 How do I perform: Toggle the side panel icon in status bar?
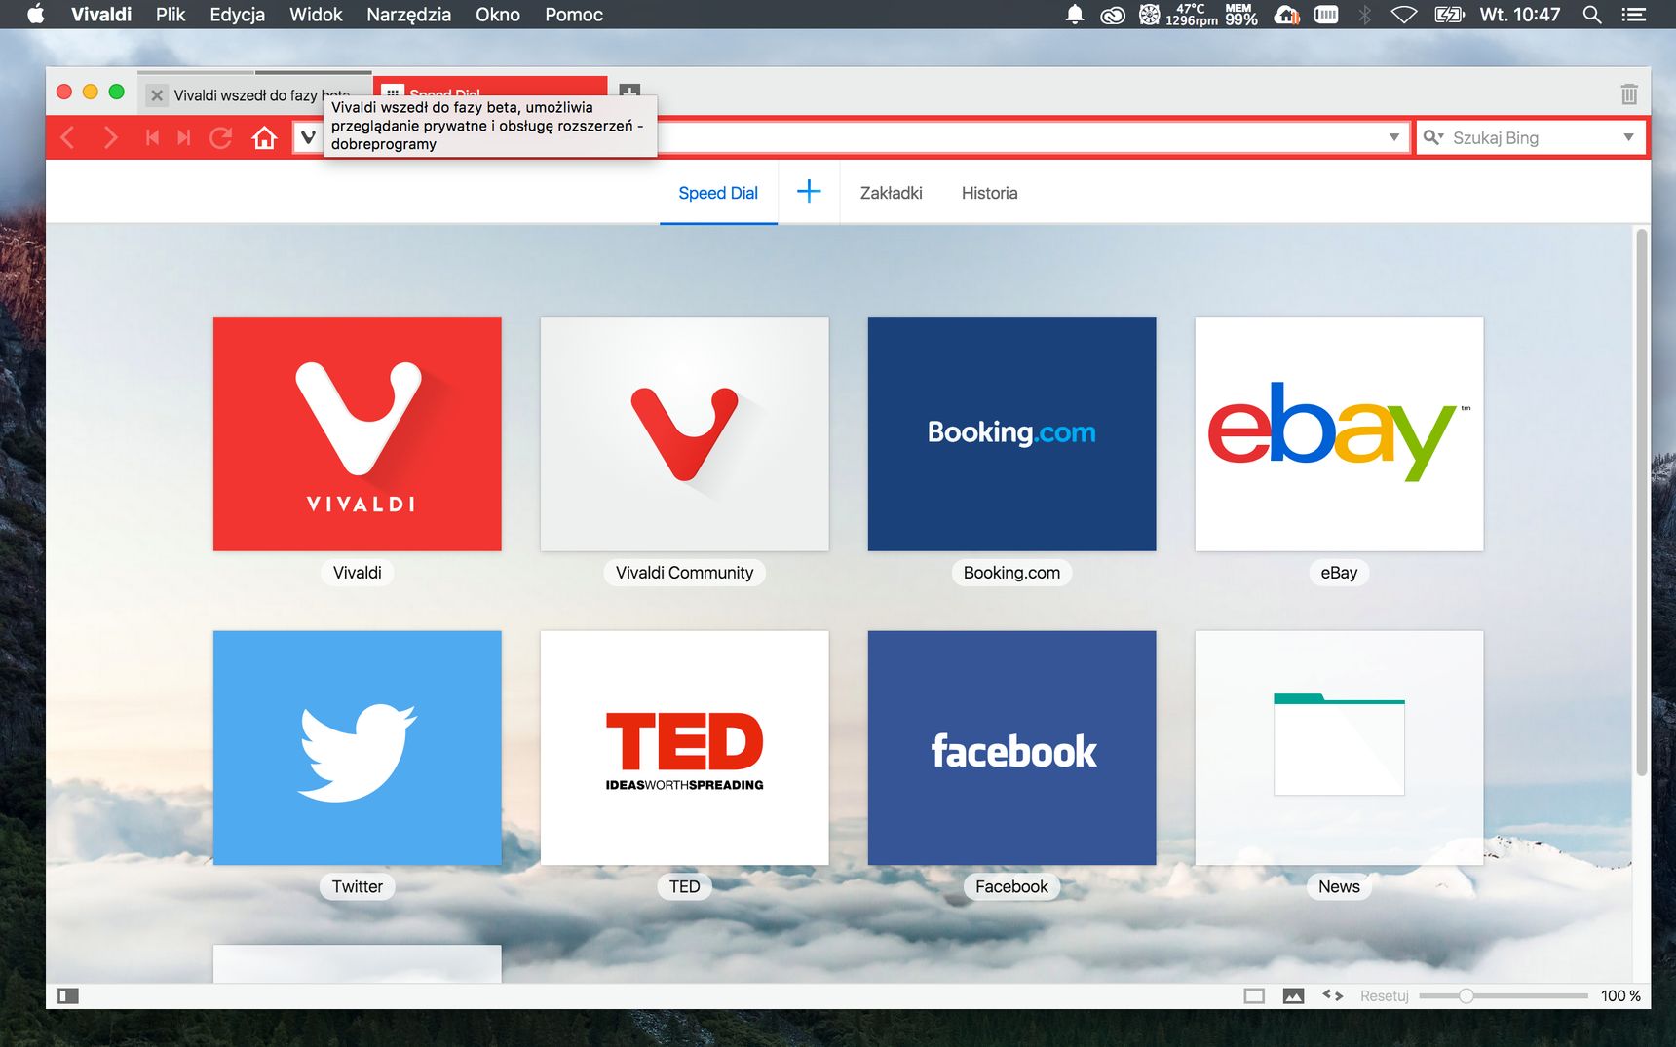point(68,995)
